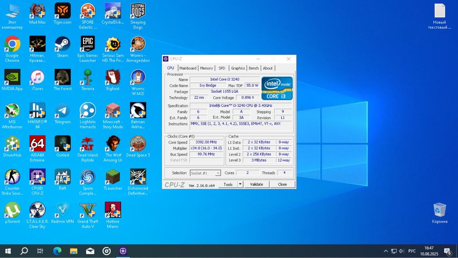458x258 pixels.
Task: Select Dead Space 3 desktop icon
Action: click(138, 147)
